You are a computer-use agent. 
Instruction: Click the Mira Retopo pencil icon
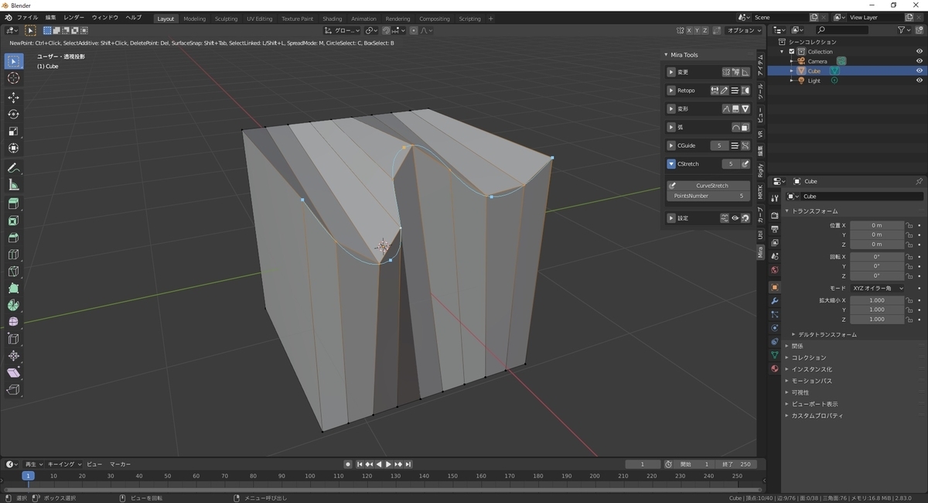pos(724,91)
